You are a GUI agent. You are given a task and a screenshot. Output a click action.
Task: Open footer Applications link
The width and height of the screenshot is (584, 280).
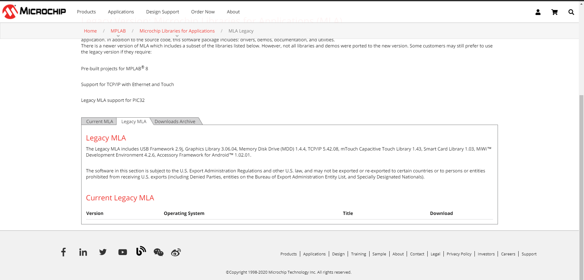314,254
